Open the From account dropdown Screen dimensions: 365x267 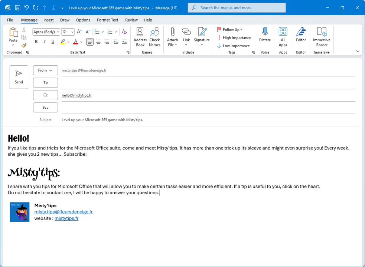point(45,70)
